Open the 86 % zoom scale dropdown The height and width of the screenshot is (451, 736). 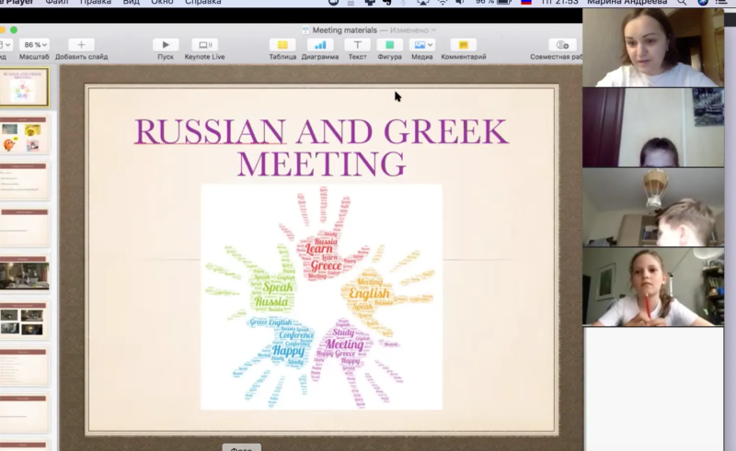coord(35,45)
